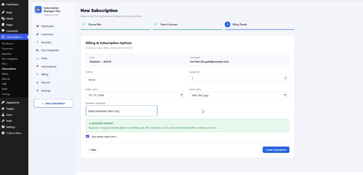Click the Plans tag icon in portal sidebar
Image resolution: width=363 pixels, height=175 pixels.
tap(38, 59)
